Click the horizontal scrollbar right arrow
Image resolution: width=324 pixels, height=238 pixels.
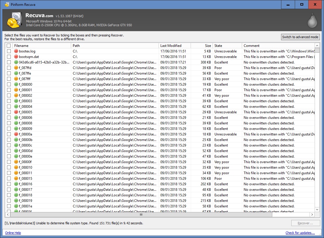(x=312, y=214)
